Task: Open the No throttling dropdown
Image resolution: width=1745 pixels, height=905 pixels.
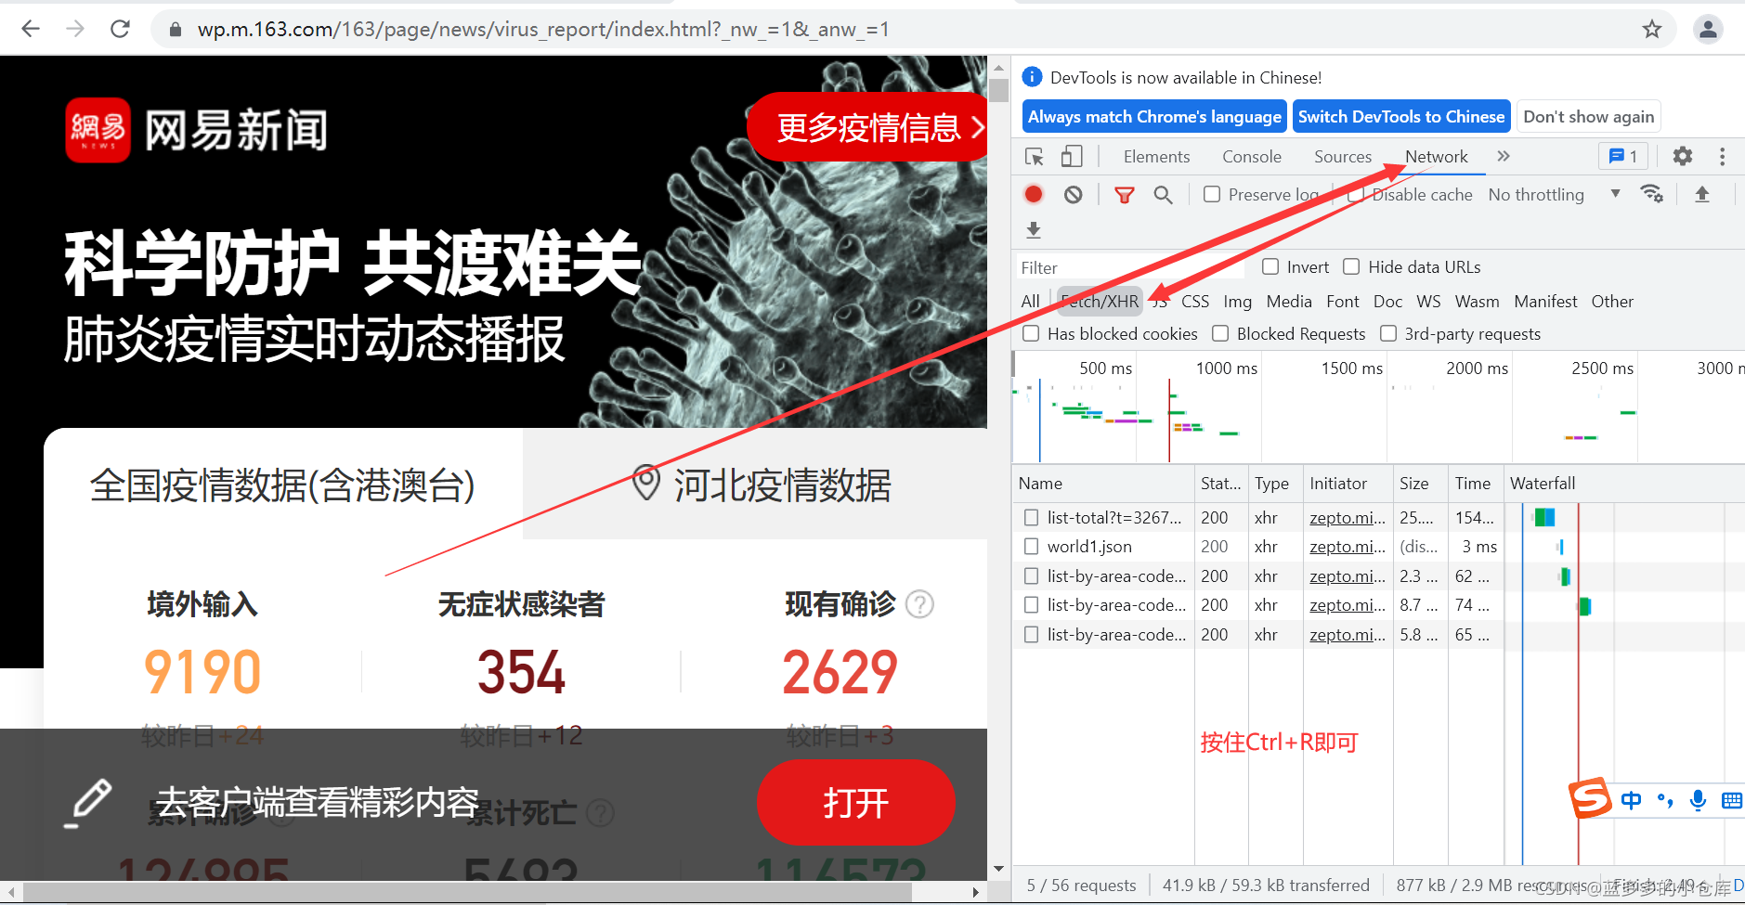Action: tap(1554, 194)
